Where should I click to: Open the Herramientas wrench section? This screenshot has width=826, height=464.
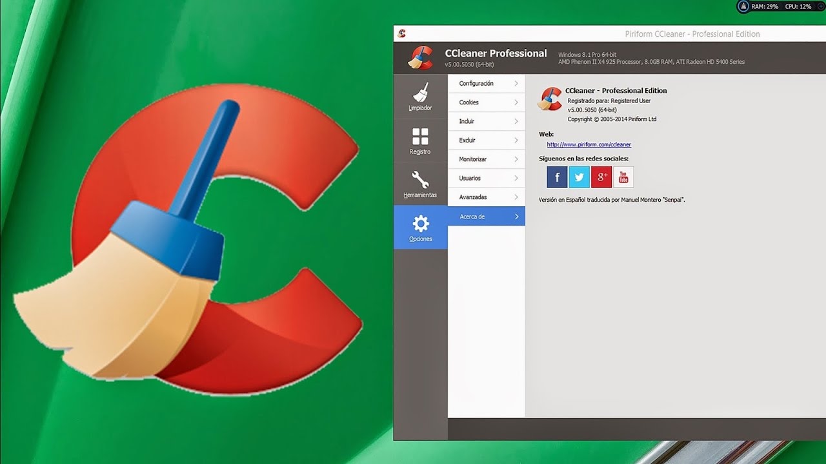point(420,184)
